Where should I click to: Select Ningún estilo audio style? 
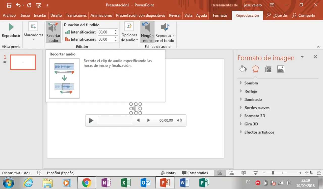click(147, 32)
